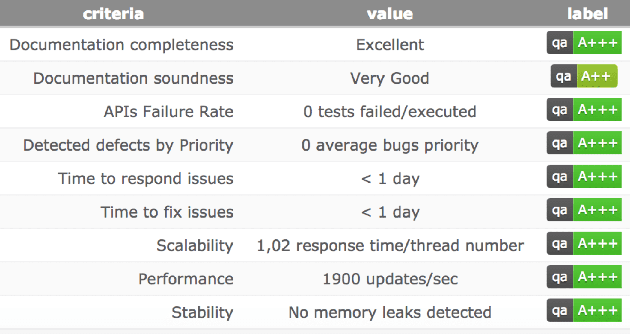
Task: Open the Time to fix issues badge
Action: click(x=584, y=210)
